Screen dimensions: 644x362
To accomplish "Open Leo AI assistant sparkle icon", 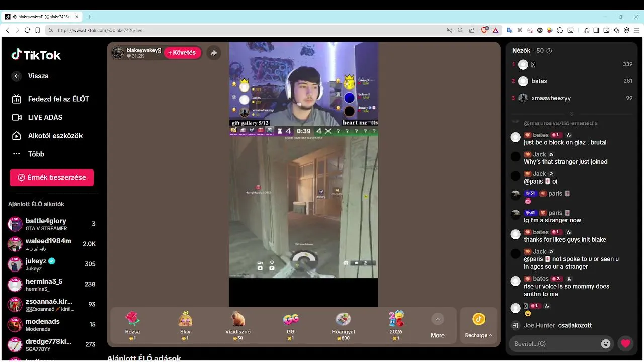I will click(616, 30).
